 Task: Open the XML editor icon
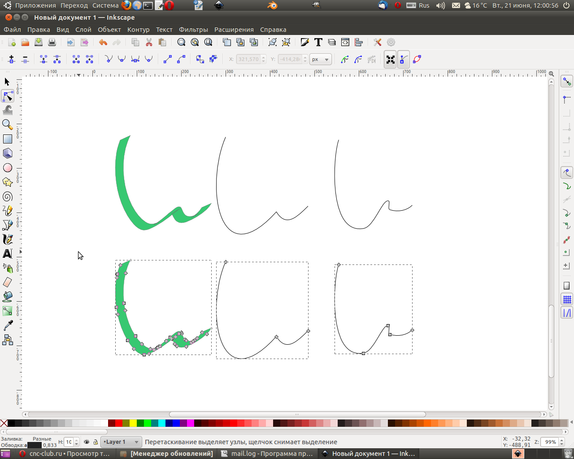coord(345,42)
